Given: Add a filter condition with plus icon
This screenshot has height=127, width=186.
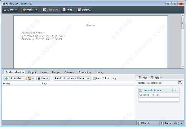Looking at the screenshot, I should coord(174,90).
